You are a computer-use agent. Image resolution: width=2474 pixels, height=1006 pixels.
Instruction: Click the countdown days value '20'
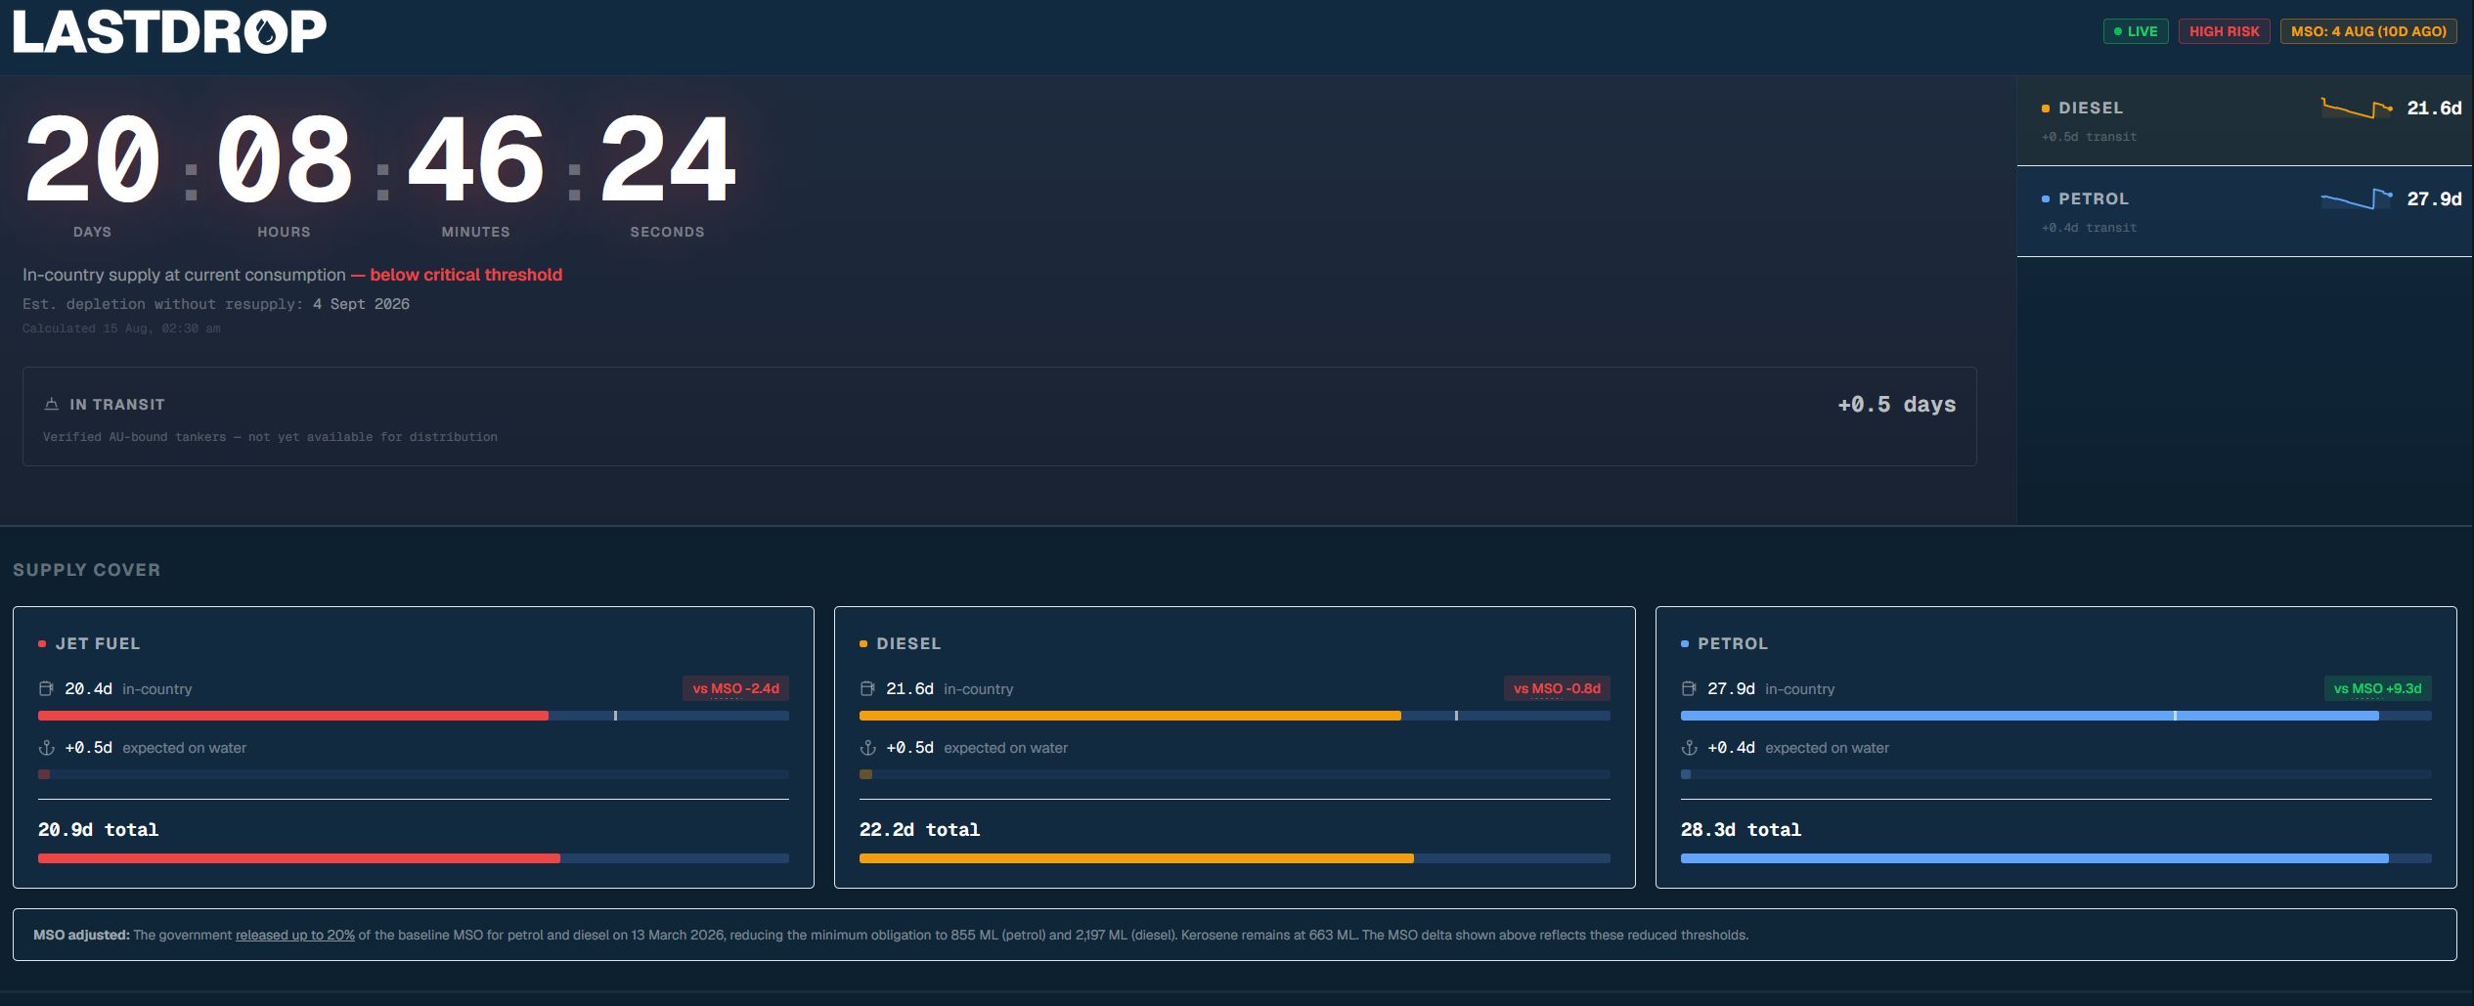[x=93, y=158]
